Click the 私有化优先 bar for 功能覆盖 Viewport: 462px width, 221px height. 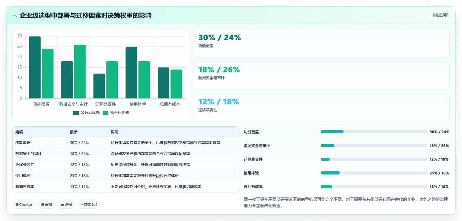click(x=48, y=74)
